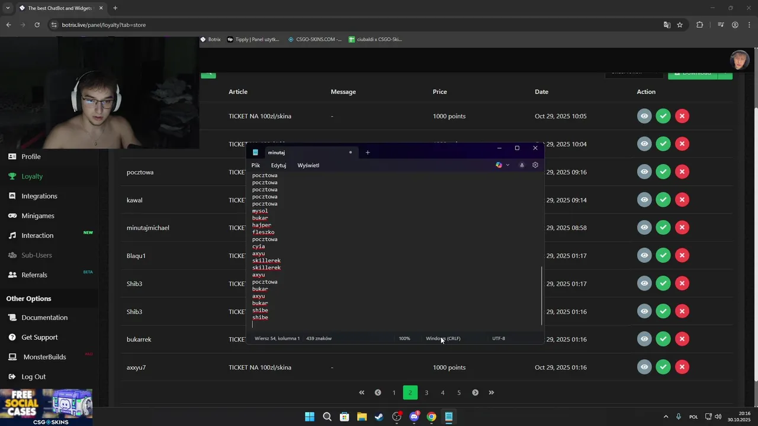
Task: View axxyu7's order details
Action: pos(644,367)
